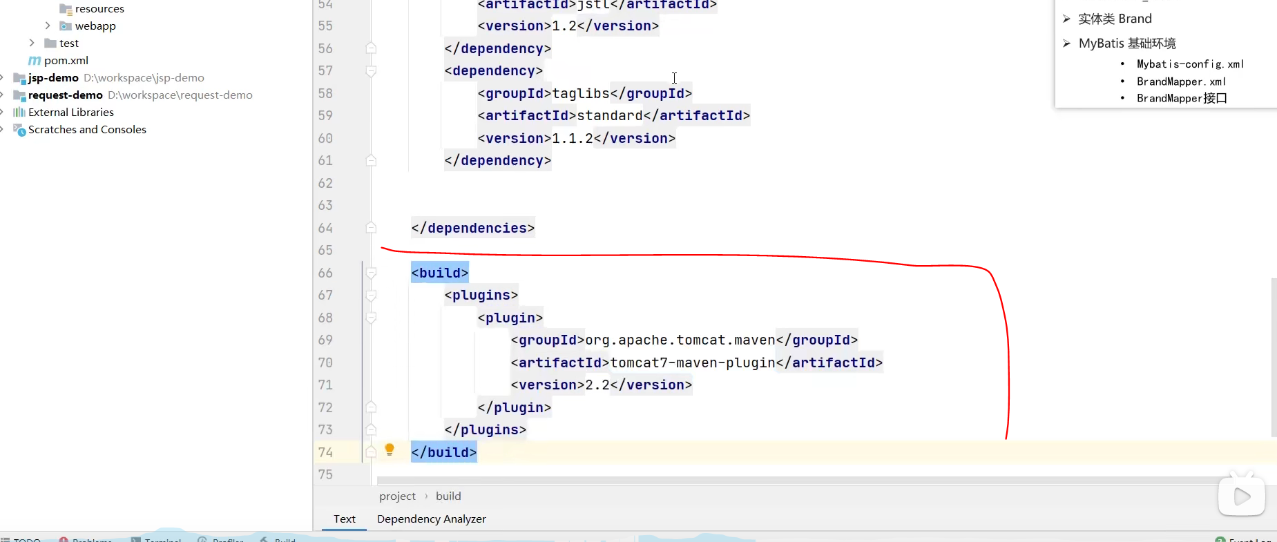Click the D:\workspace\jsp-demo path text
Screen dimensions: 1277x542
click(x=144, y=78)
